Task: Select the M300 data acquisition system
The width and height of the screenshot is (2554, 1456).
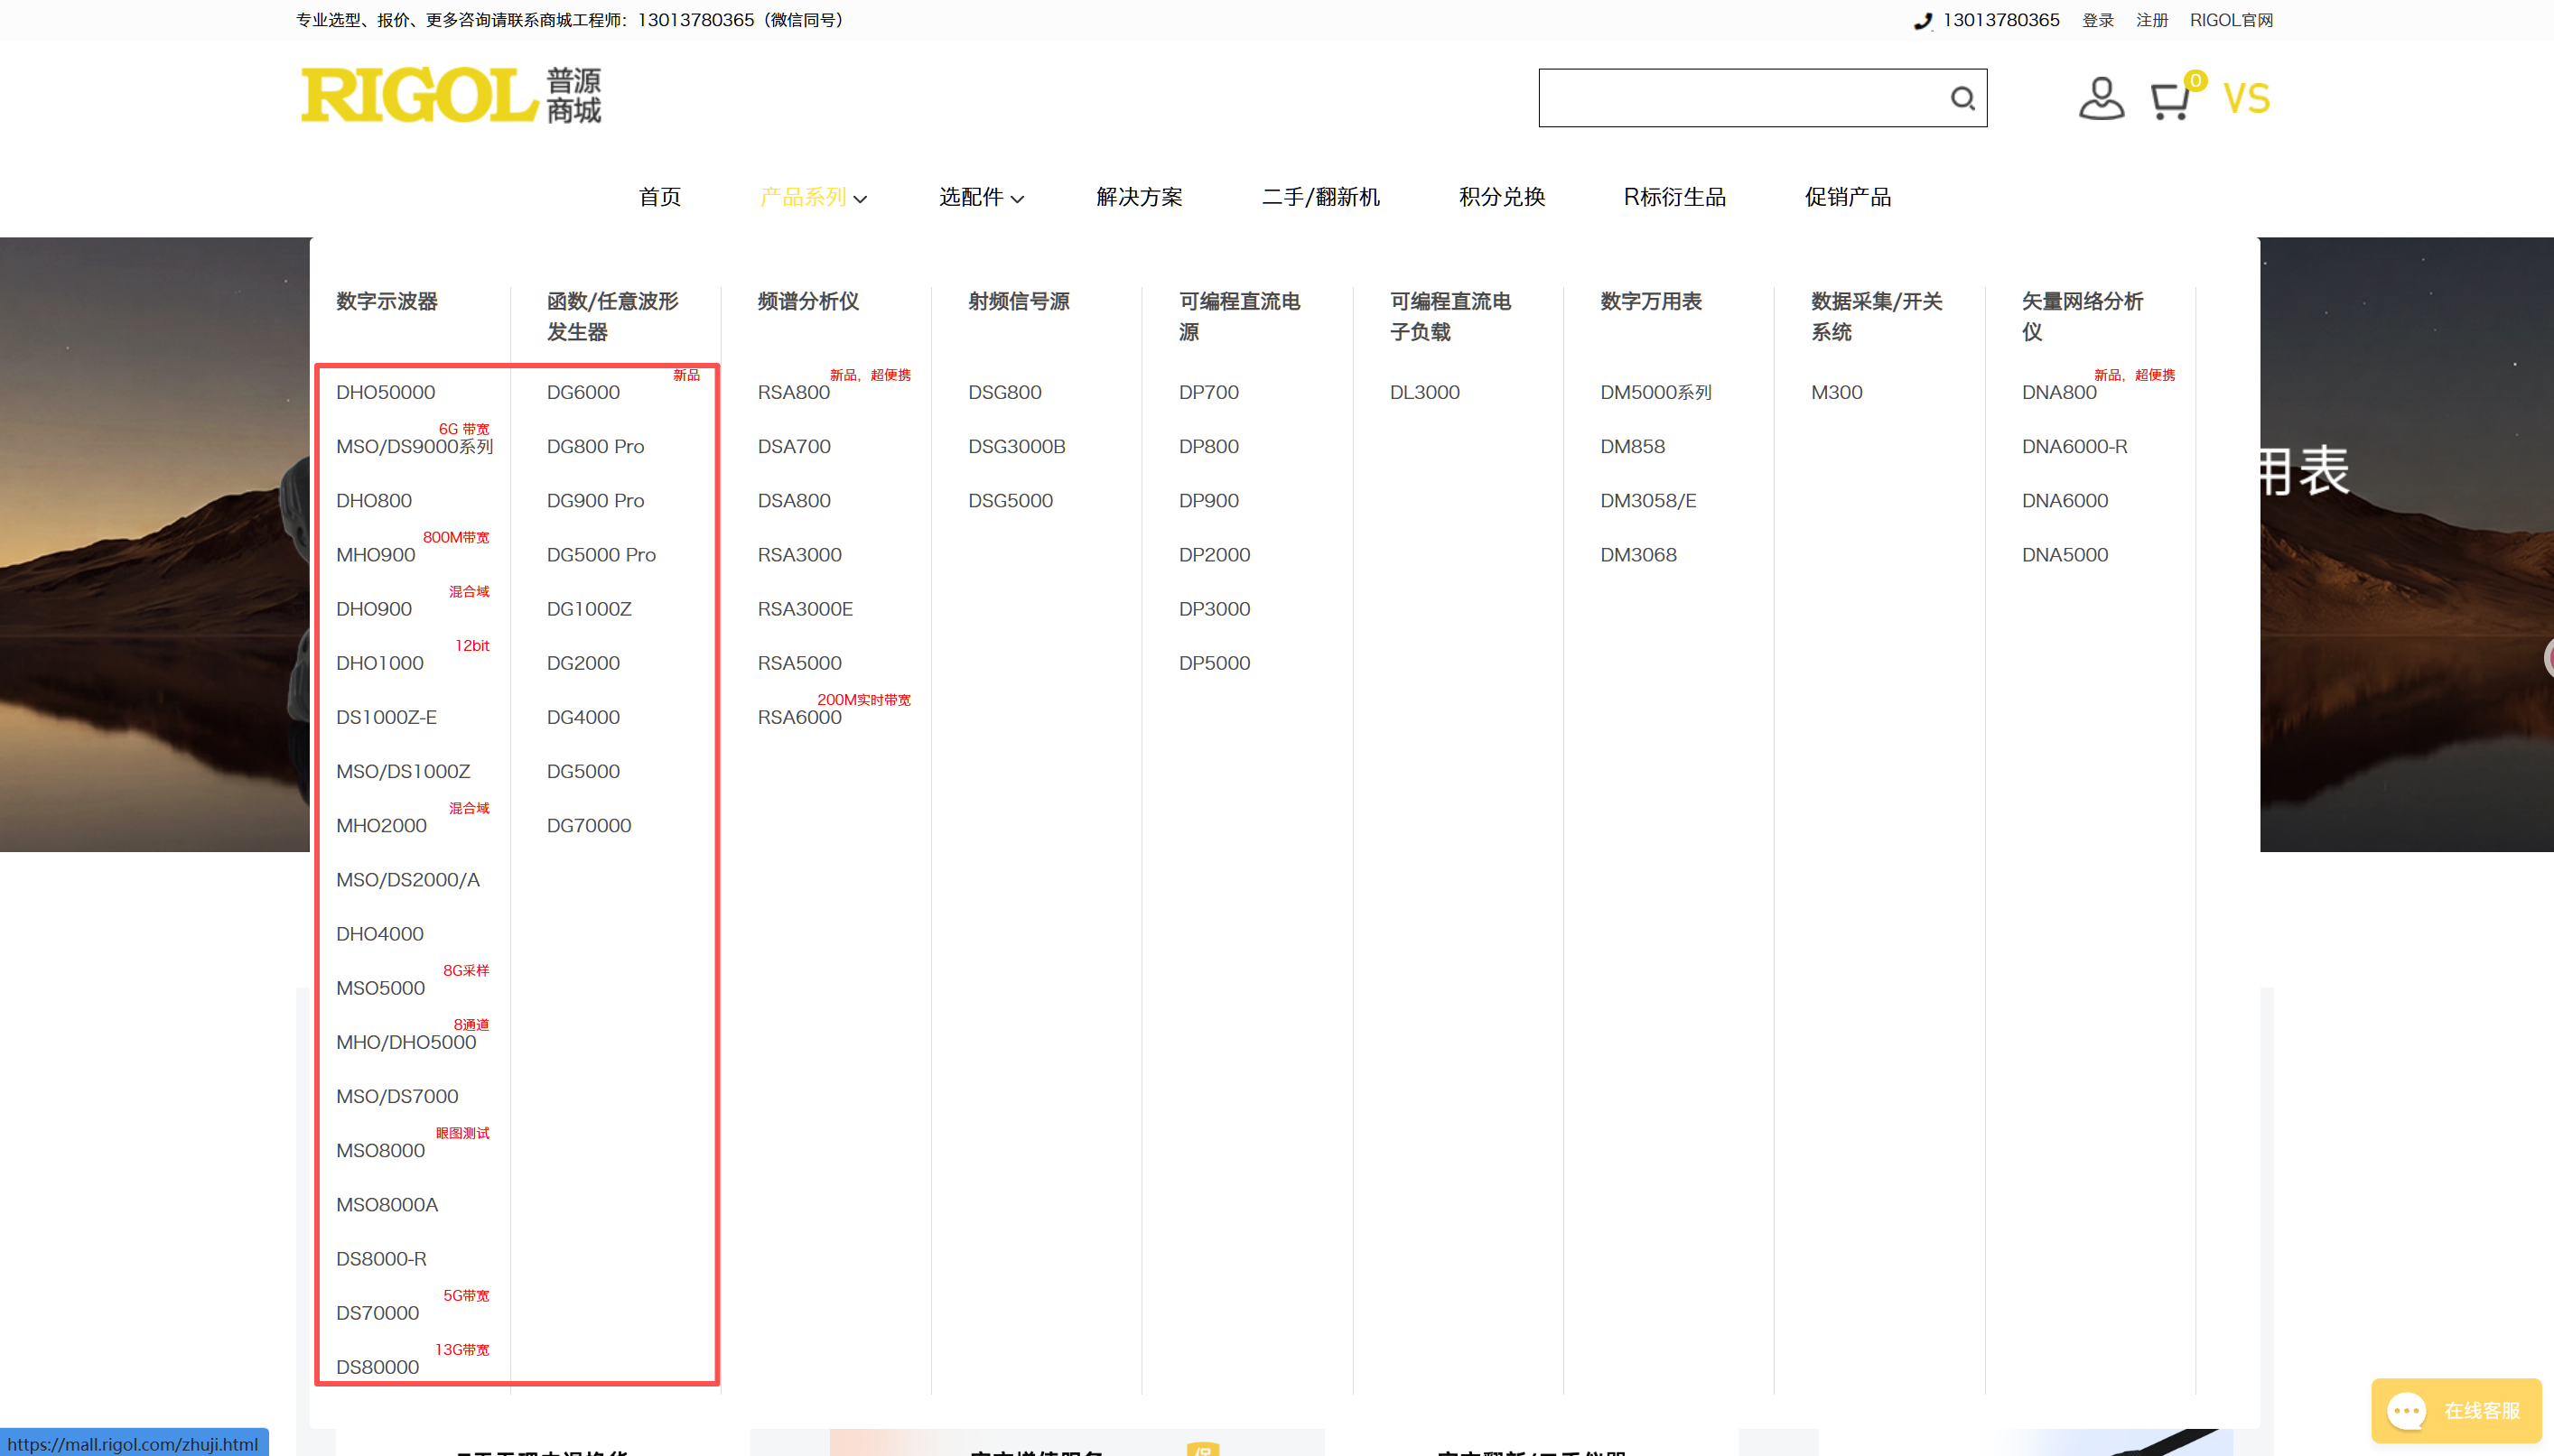Action: coord(1837,392)
